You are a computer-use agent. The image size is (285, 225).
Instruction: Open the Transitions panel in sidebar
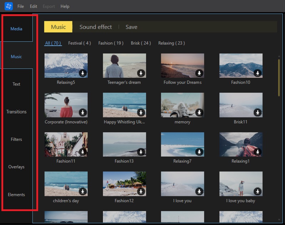pos(16,112)
